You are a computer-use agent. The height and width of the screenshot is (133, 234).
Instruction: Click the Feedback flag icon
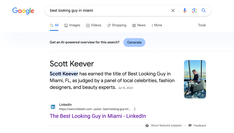[190, 126]
